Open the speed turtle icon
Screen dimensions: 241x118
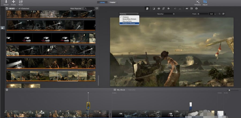pos(187,9)
